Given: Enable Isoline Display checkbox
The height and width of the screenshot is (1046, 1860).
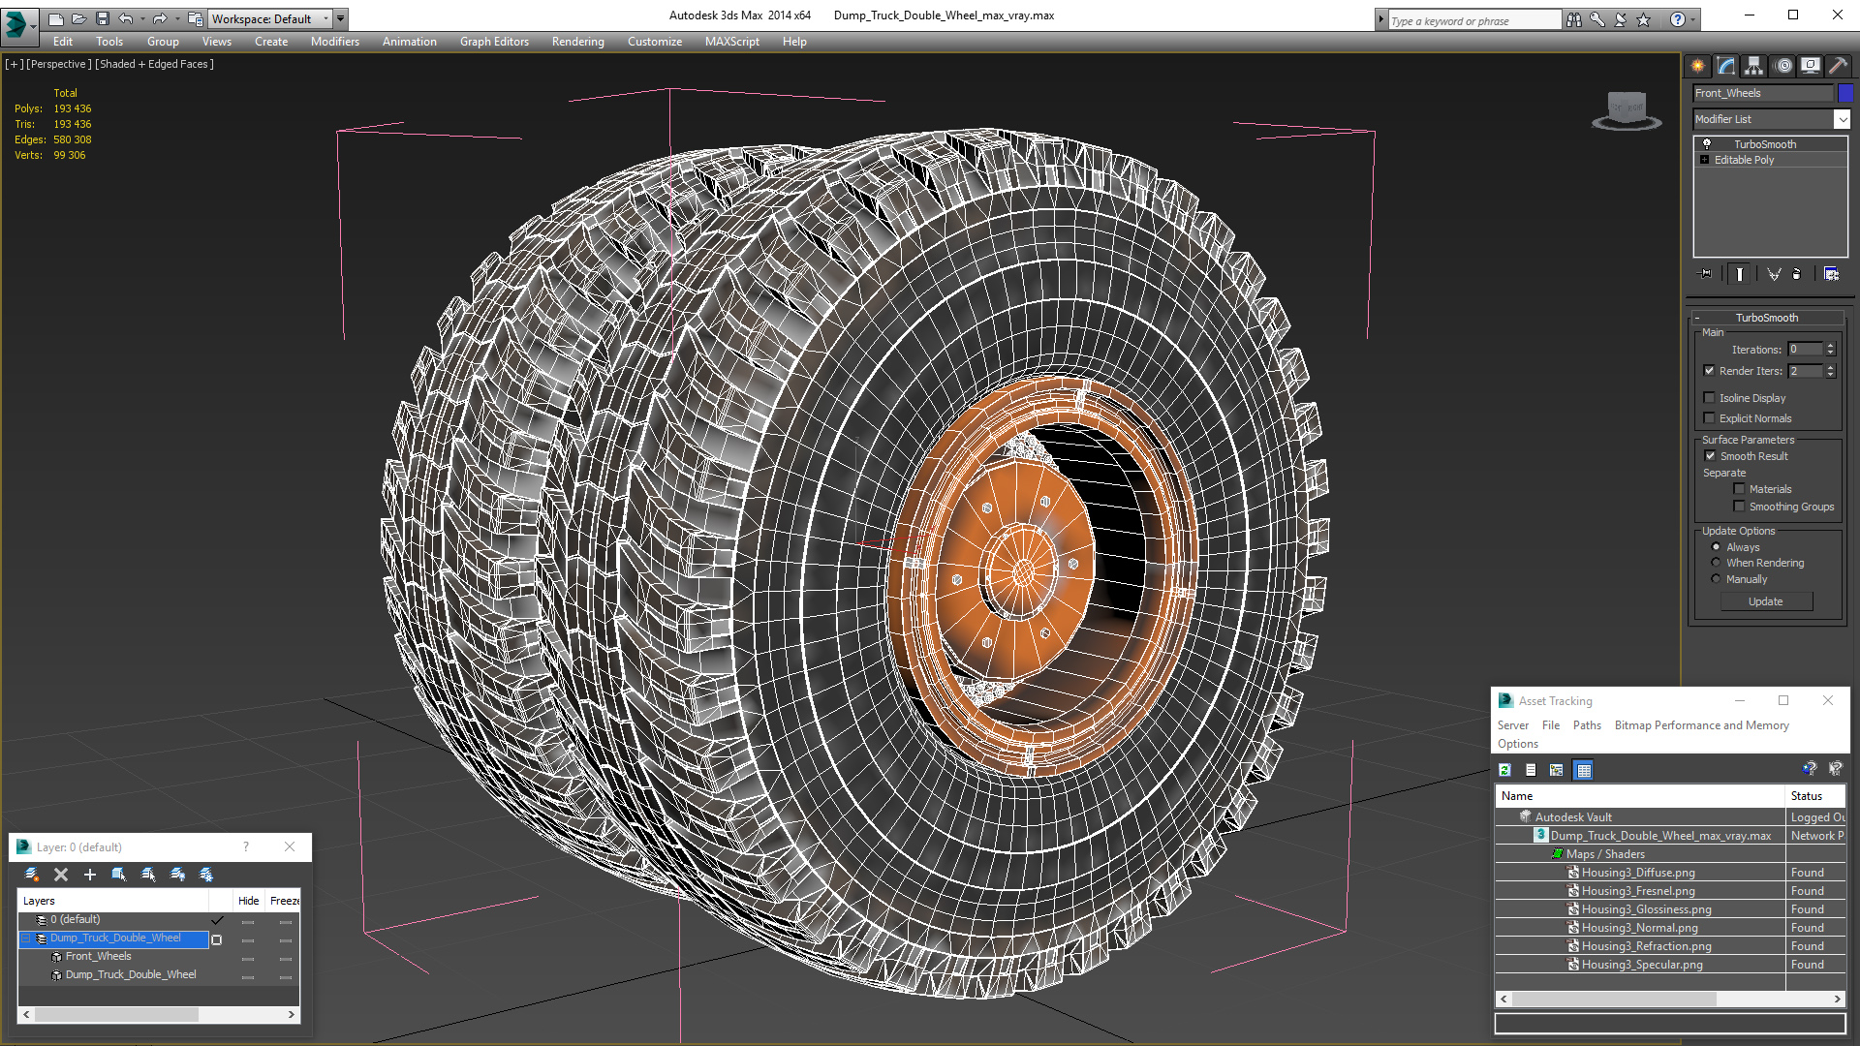Looking at the screenshot, I should coord(1710,398).
